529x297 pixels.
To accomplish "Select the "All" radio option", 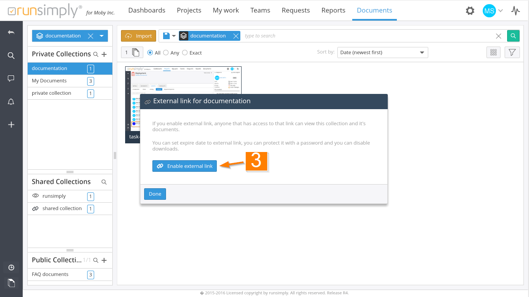I will coord(151,53).
